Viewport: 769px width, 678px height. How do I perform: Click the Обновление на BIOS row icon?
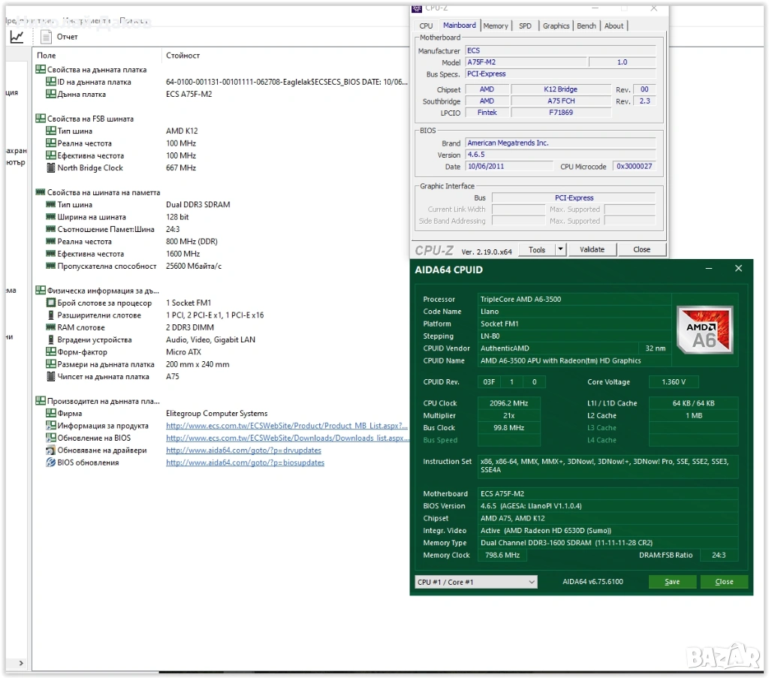(51, 438)
